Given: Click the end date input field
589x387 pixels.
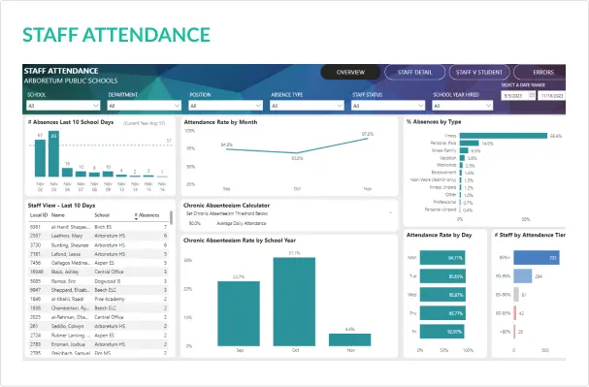Looking at the screenshot, I should point(551,95).
